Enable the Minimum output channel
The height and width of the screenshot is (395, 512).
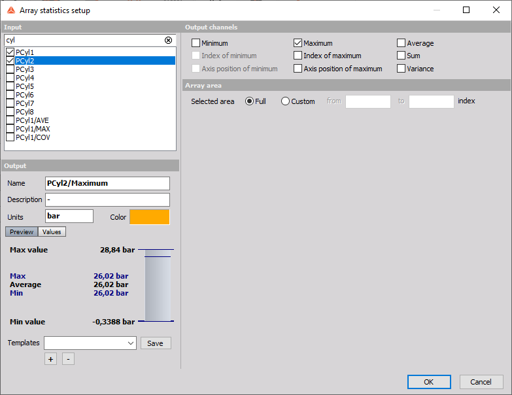196,43
